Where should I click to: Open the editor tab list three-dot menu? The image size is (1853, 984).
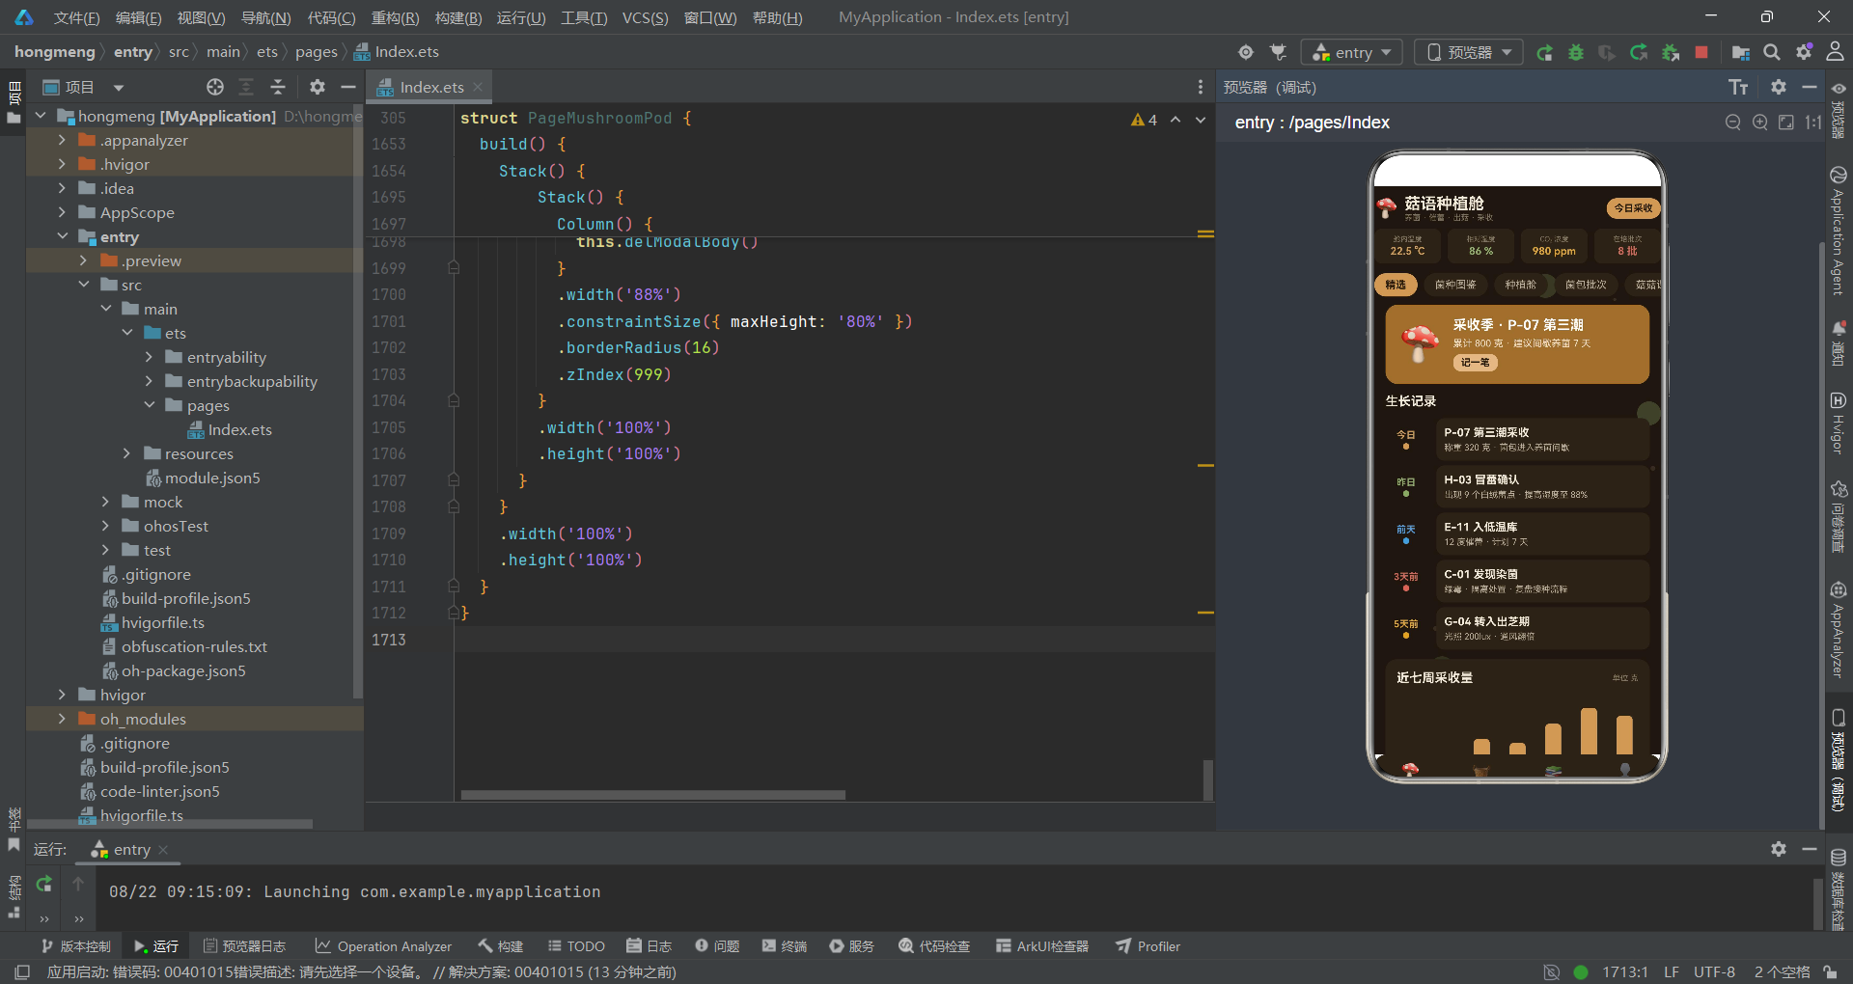pos(1201,87)
